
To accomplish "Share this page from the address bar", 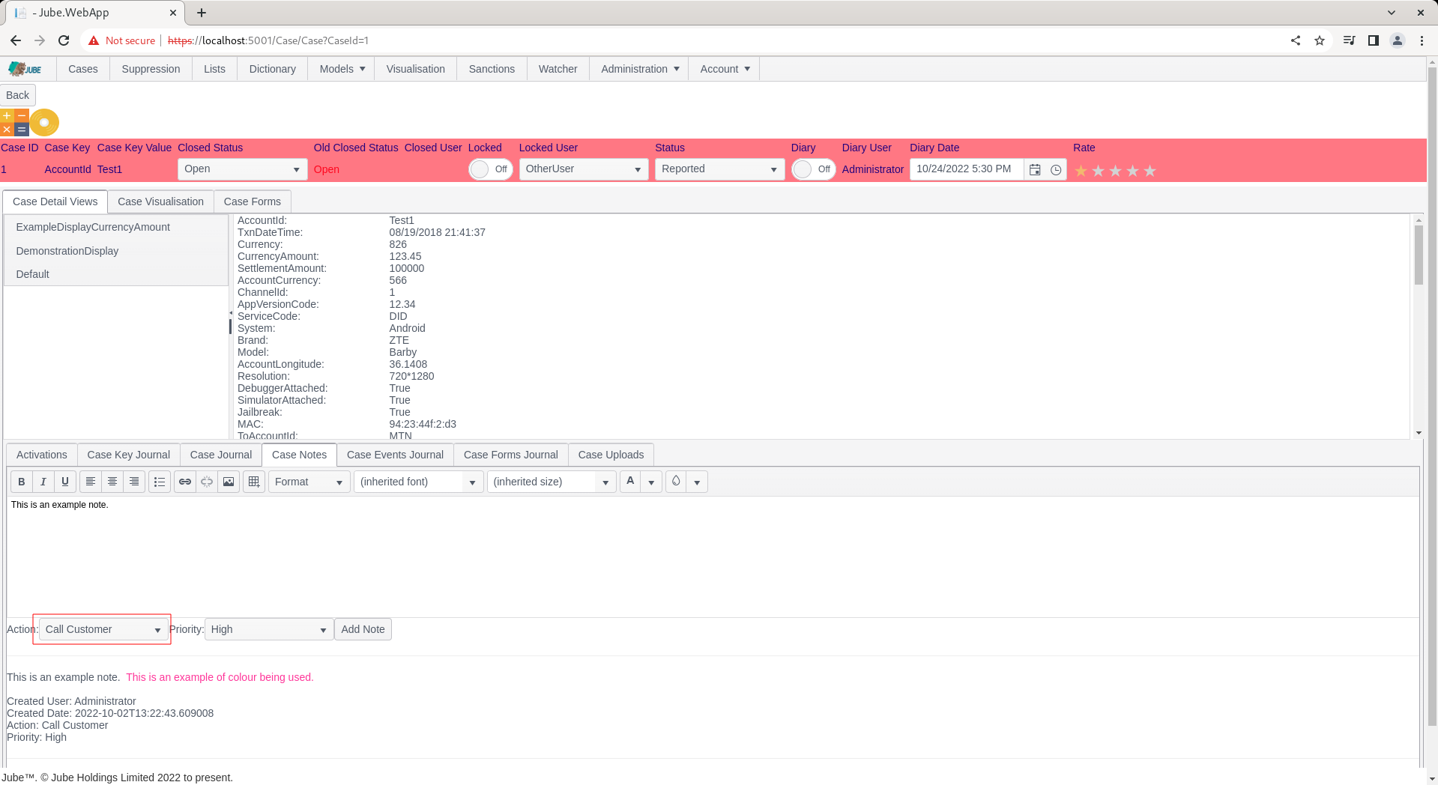I will click(1296, 40).
